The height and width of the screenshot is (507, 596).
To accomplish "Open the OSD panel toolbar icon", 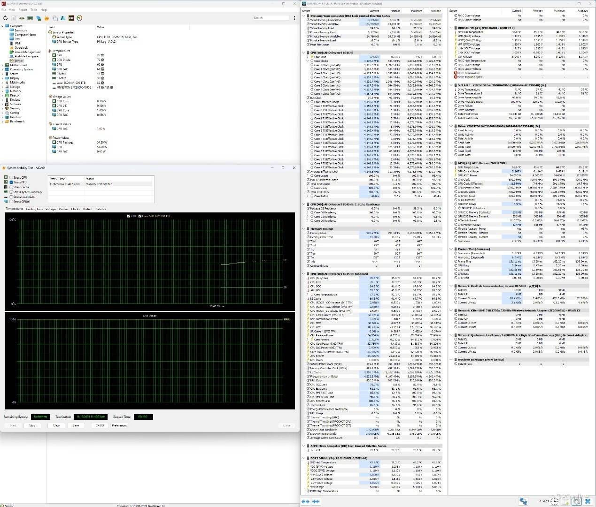I will click(x=71, y=18).
